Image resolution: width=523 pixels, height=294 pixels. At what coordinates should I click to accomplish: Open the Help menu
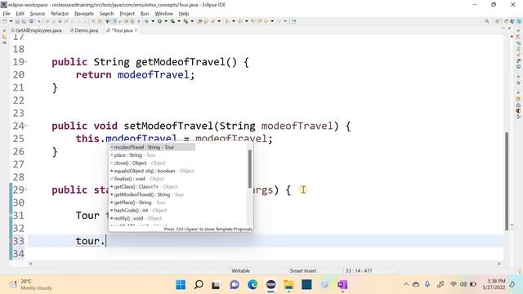[x=184, y=13]
